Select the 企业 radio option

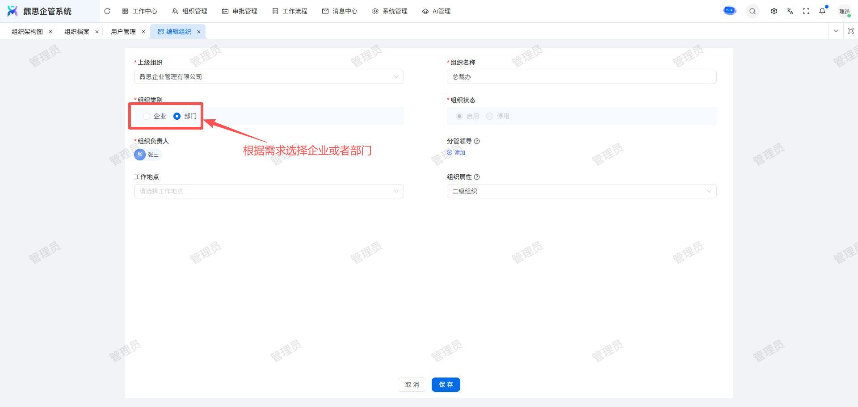(147, 116)
